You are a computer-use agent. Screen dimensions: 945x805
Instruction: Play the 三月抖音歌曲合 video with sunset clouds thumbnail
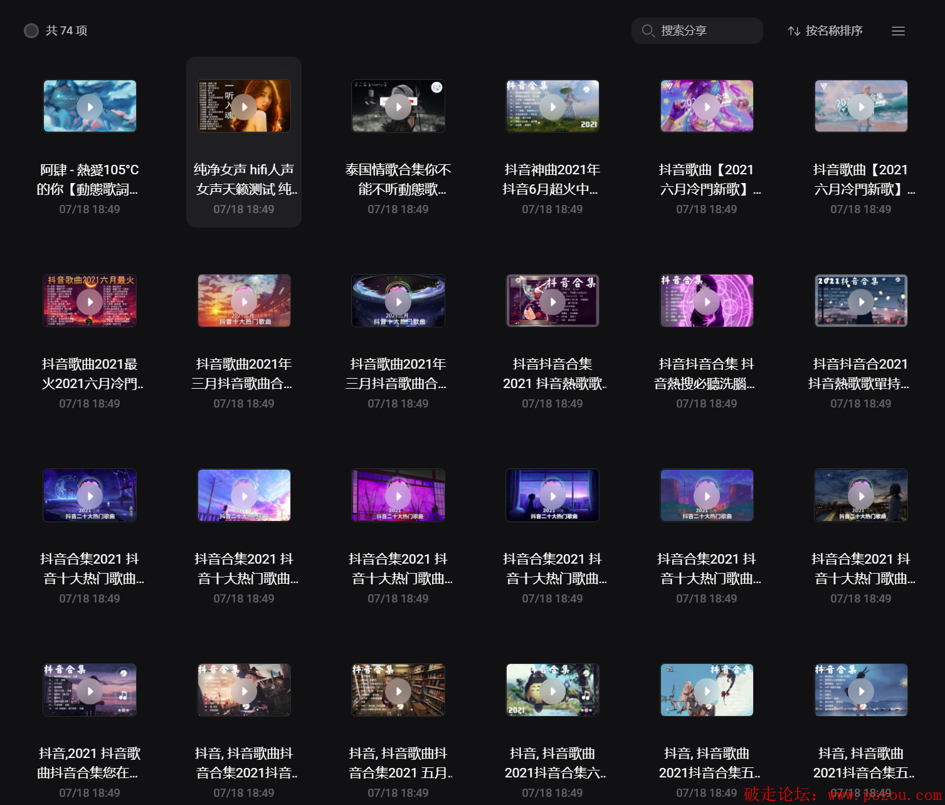[244, 301]
